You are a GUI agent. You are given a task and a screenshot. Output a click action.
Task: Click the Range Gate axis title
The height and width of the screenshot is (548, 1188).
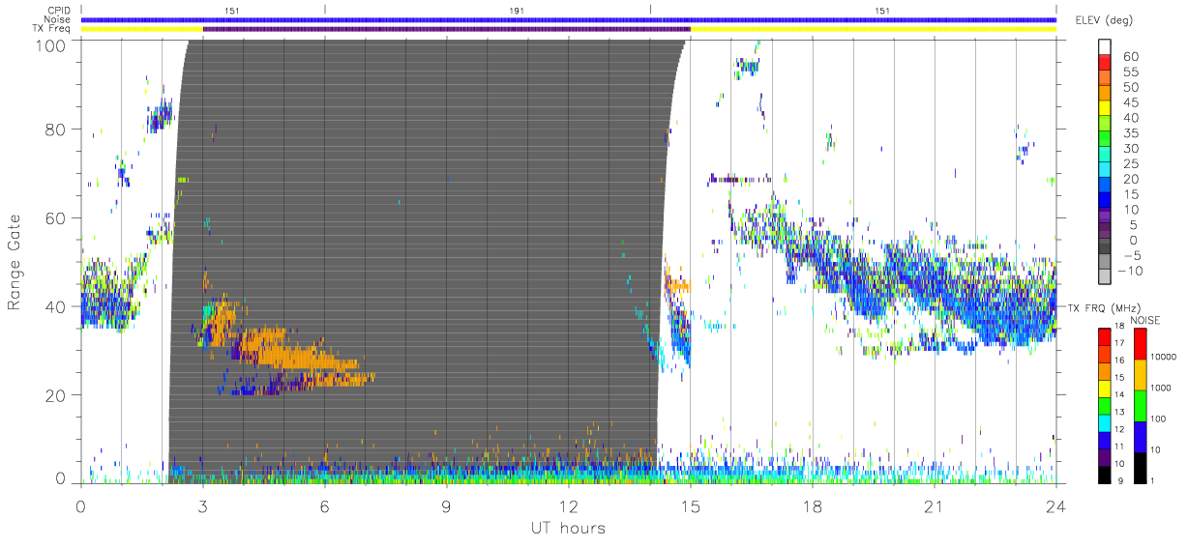15,261
